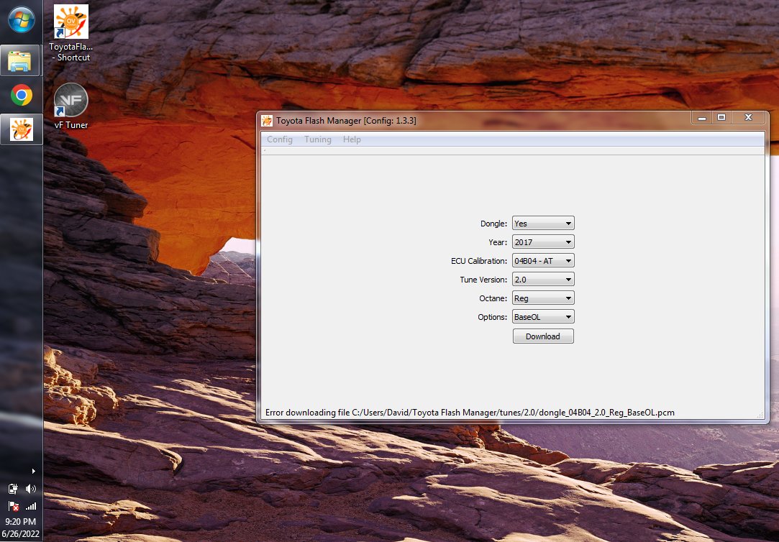This screenshot has height=542, width=779.
Task: Close the Toyota Flash Manager window
Action: tap(749, 118)
